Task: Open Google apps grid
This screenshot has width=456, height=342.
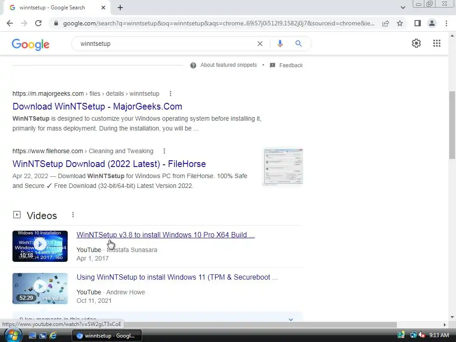Action: pyautogui.click(x=436, y=43)
